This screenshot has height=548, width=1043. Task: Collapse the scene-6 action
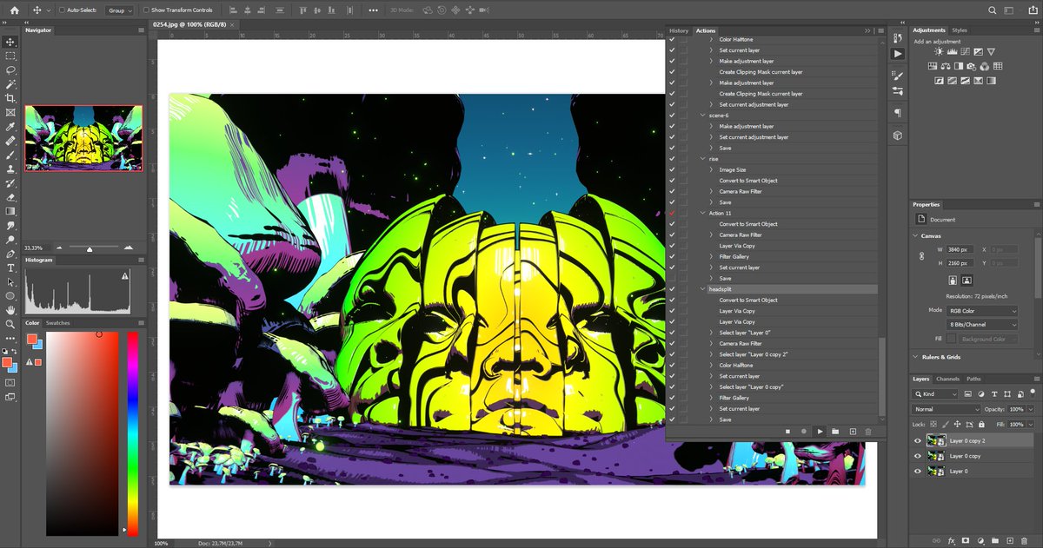[x=702, y=116]
